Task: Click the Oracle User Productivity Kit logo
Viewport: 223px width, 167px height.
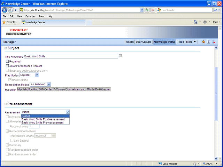Action: coord(19,32)
